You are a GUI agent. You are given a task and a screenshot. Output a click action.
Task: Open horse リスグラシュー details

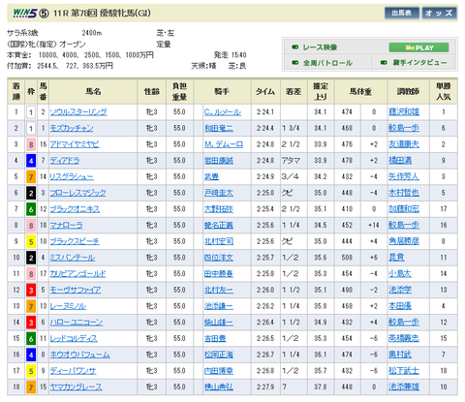(72, 176)
